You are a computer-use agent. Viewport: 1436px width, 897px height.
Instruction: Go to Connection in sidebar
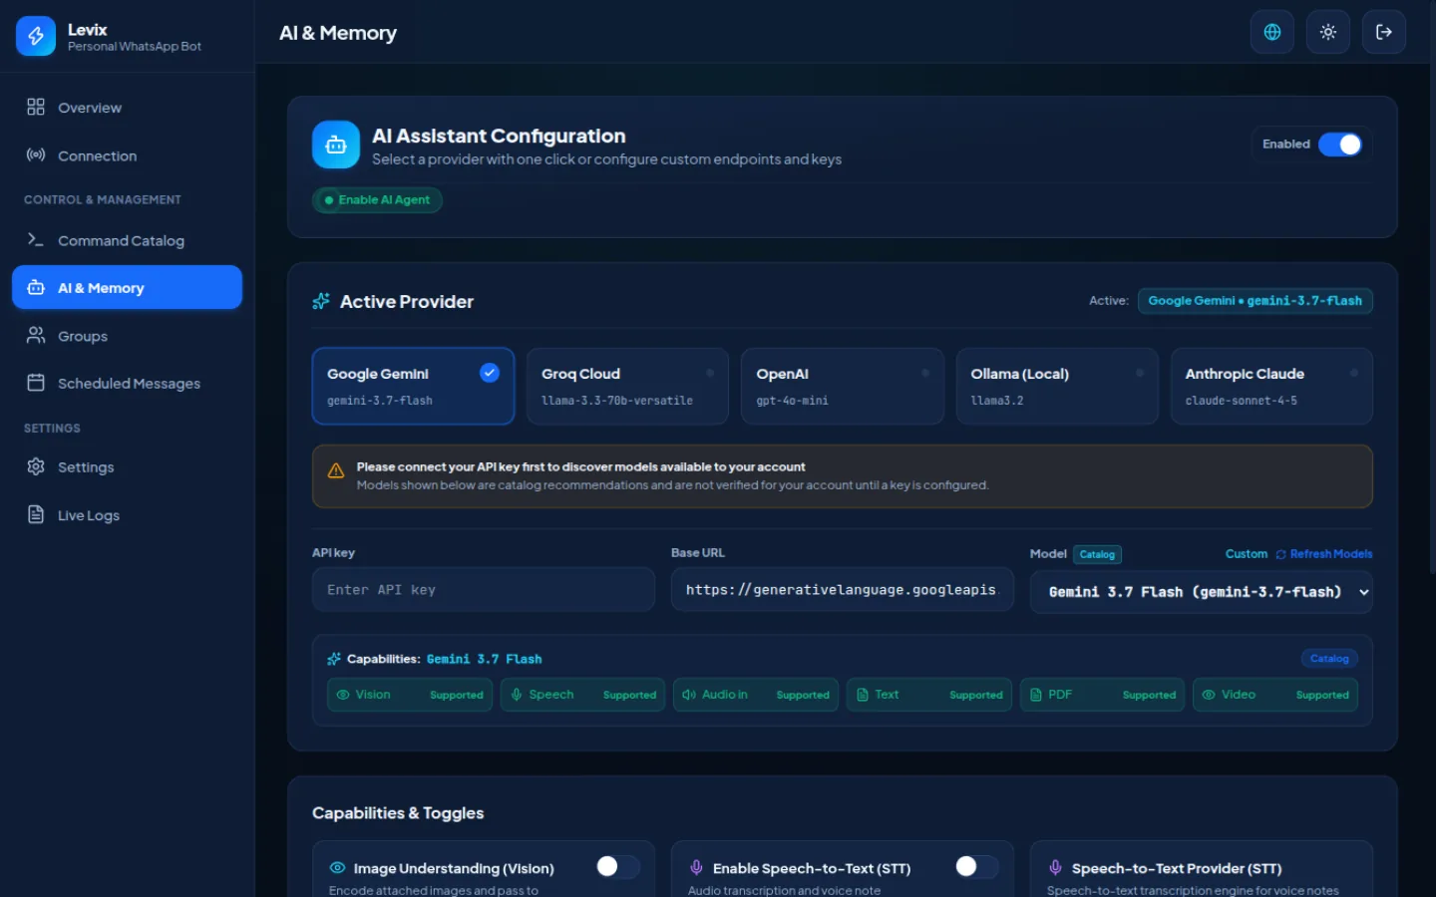127,155
